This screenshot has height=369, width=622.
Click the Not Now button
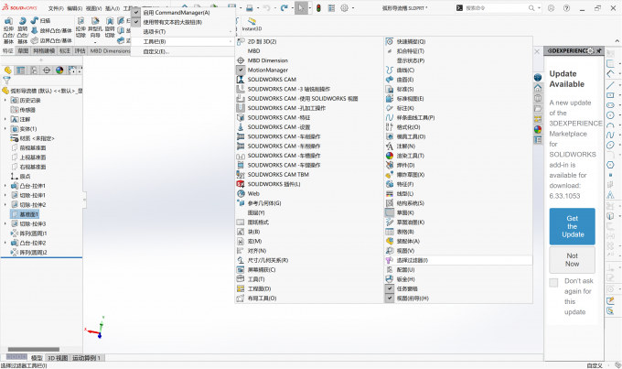click(x=572, y=260)
